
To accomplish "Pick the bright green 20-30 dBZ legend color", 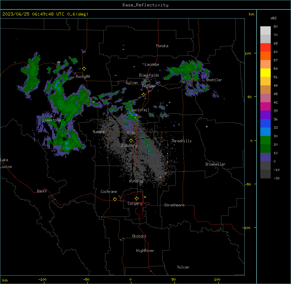I will pos(265,140).
